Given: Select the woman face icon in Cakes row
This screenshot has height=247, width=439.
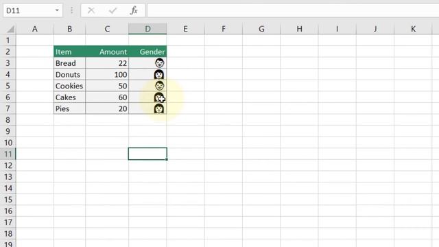Looking at the screenshot, I should [159, 97].
